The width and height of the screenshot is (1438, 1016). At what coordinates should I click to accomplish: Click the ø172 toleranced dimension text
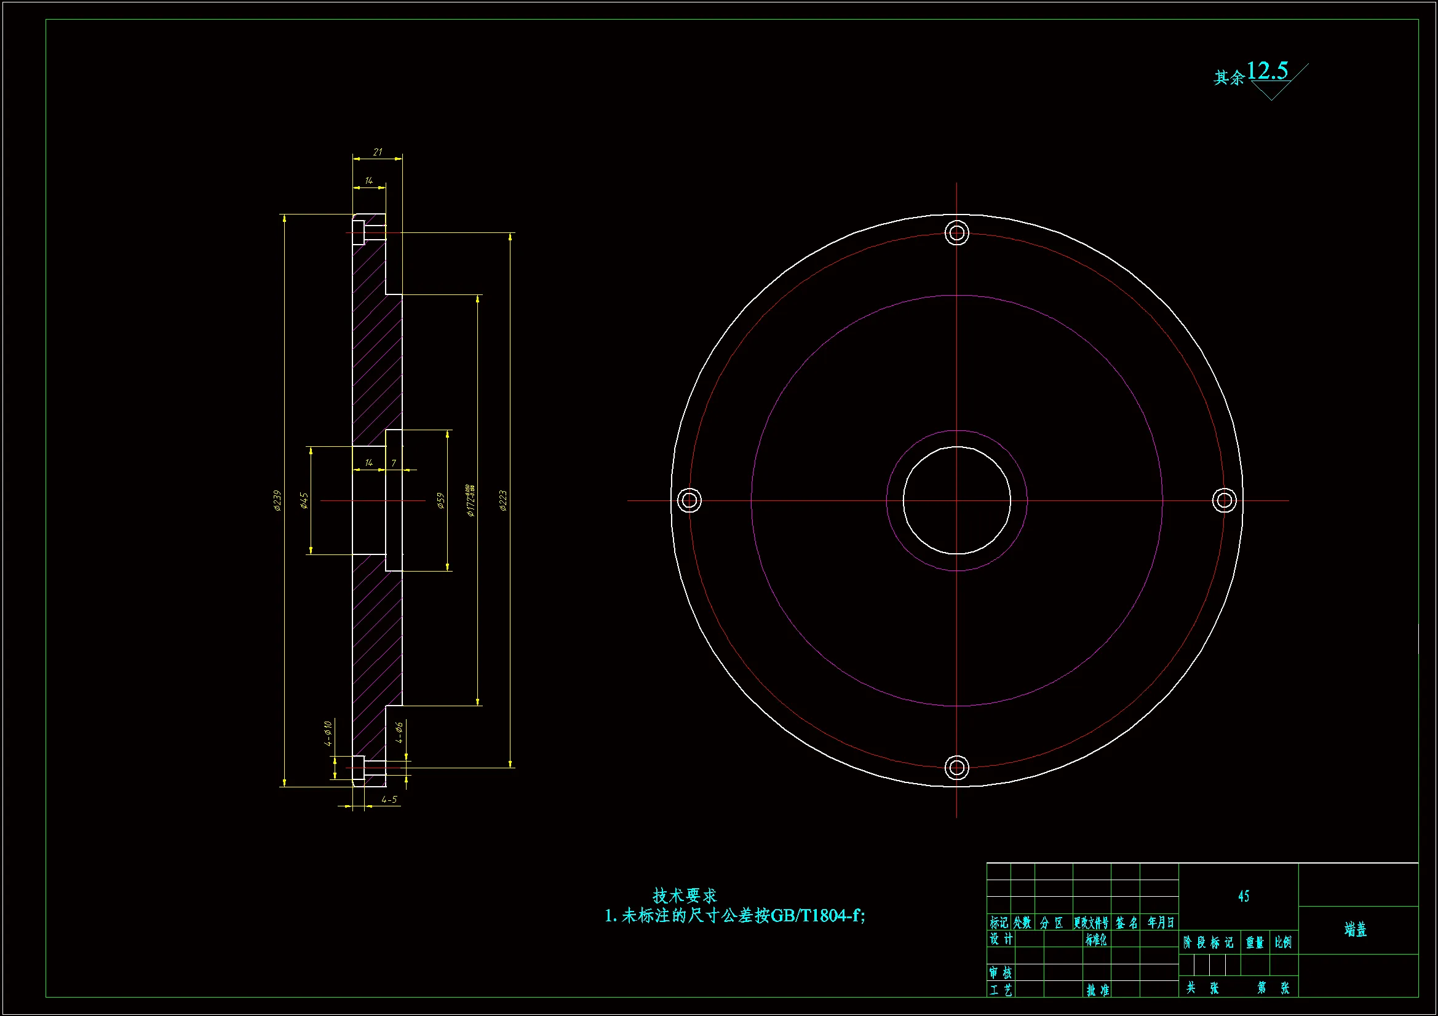tap(471, 500)
